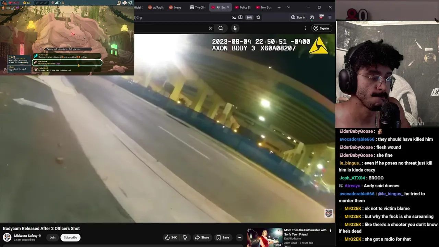The image size is (439, 247).
Task: Click the YouTube search magnifier icon
Action: (x=221, y=28)
